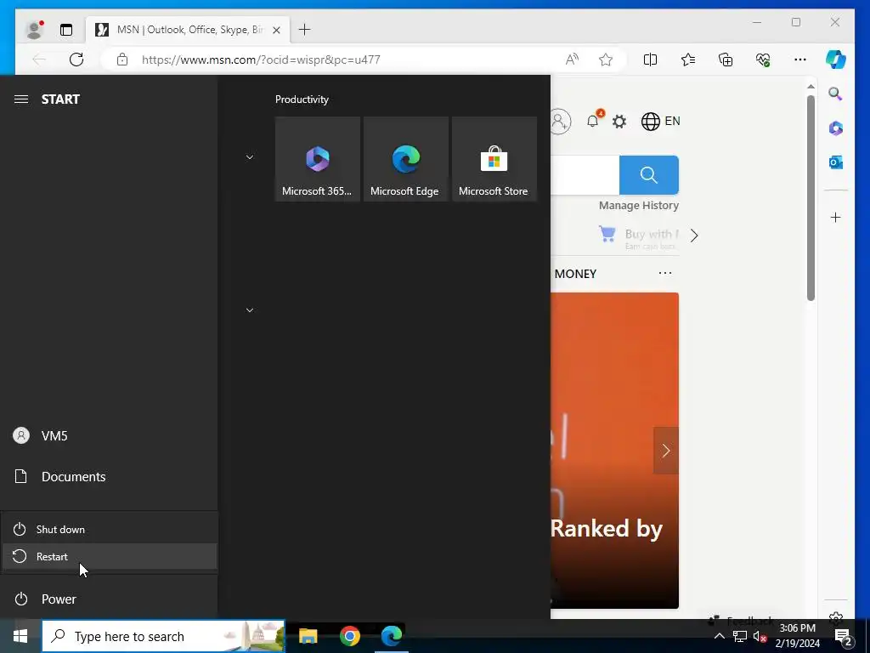The height and width of the screenshot is (653, 870).
Task: Click the Restart power option
Action: coord(110,556)
